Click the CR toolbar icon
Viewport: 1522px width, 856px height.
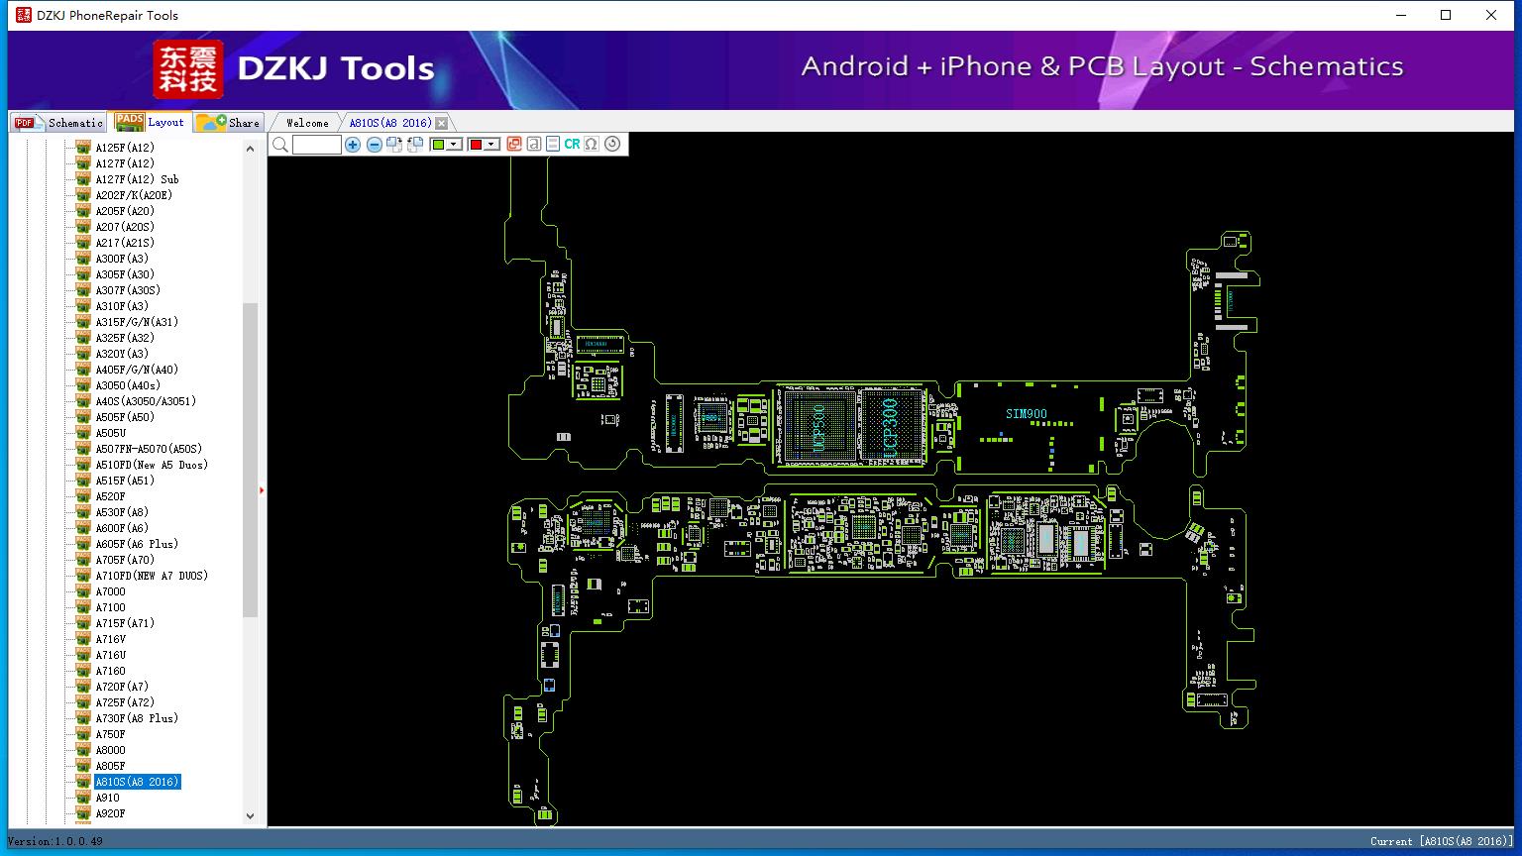(x=572, y=145)
